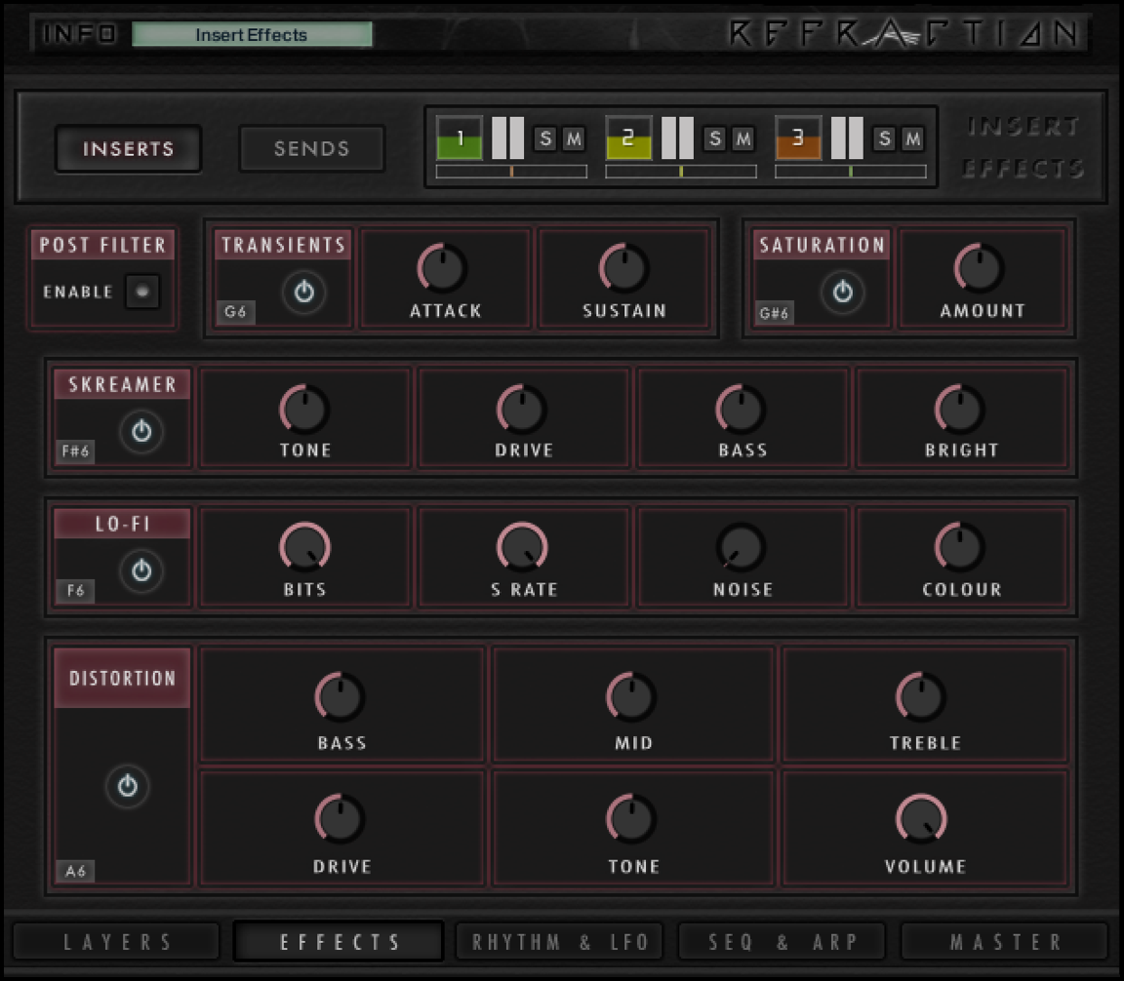Click the Distortion Drive knob

point(340,819)
